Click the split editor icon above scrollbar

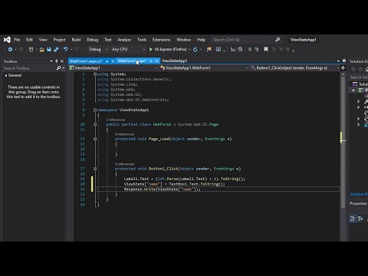point(343,67)
